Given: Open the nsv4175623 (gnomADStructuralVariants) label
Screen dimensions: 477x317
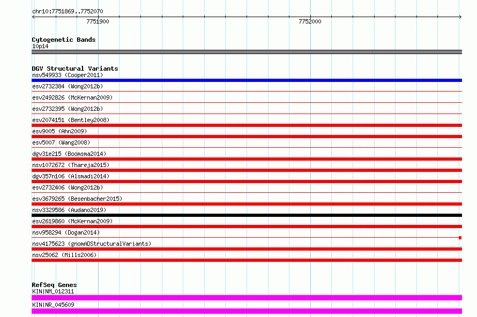Looking at the screenshot, I should pyautogui.click(x=92, y=244).
